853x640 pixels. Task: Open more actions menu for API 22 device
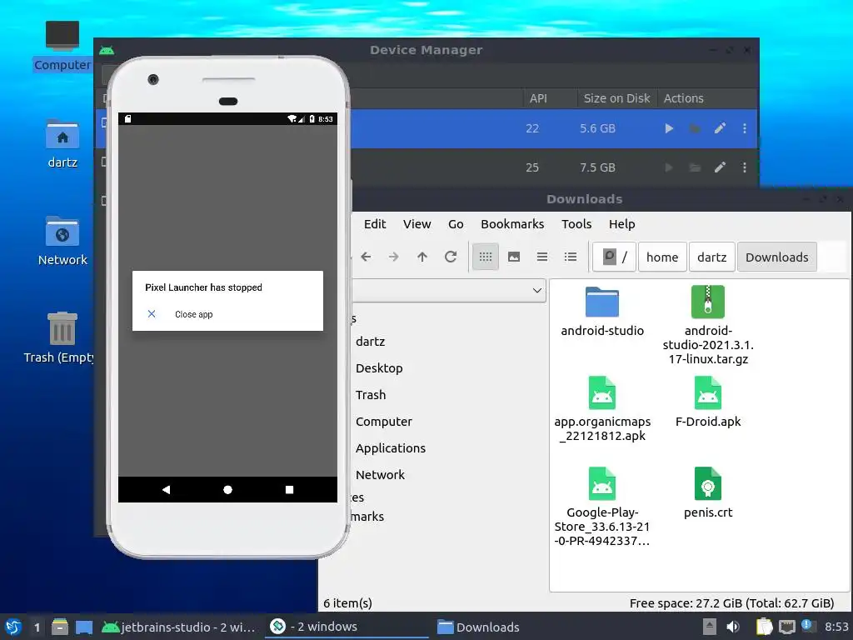pos(744,128)
